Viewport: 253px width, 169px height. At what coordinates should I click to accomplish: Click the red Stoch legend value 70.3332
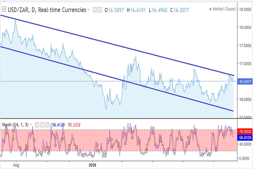(74, 125)
